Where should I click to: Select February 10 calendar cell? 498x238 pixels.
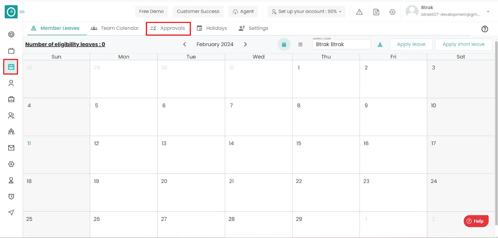coord(461,117)
